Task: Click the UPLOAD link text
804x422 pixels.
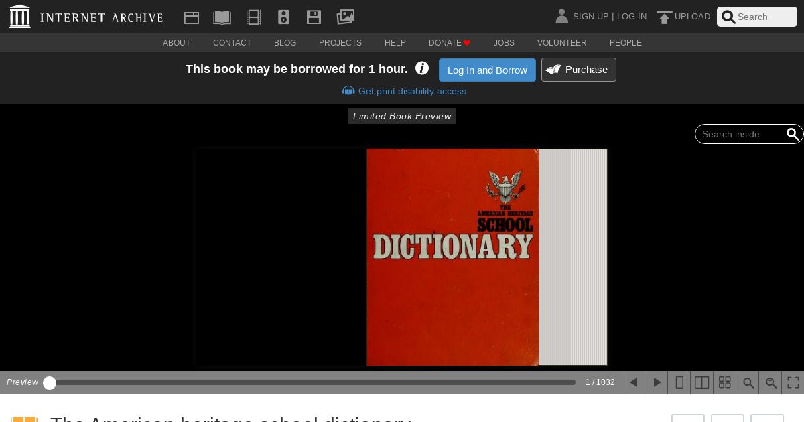Action: [693, 17]
